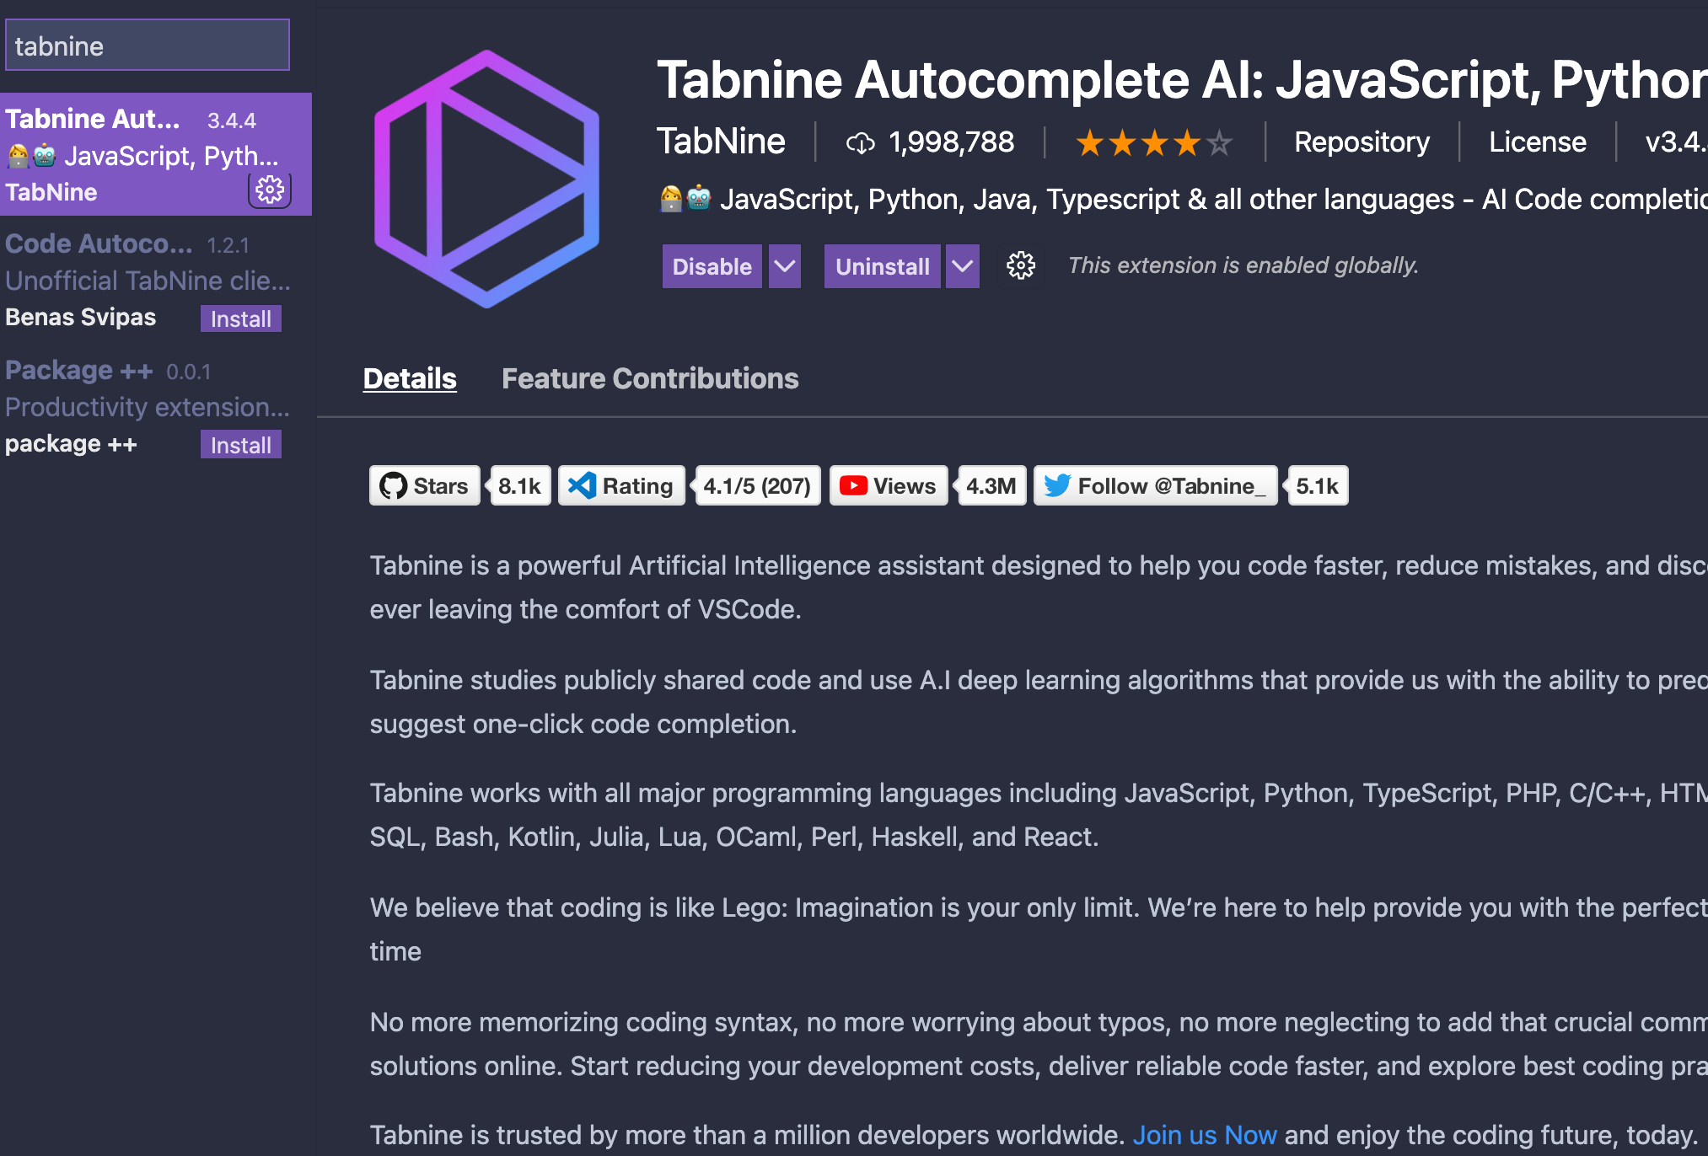This screenshot has width=1708, height=1156.
Task: Click the gear icon on Tabnine list item
Action: (270, 190)
